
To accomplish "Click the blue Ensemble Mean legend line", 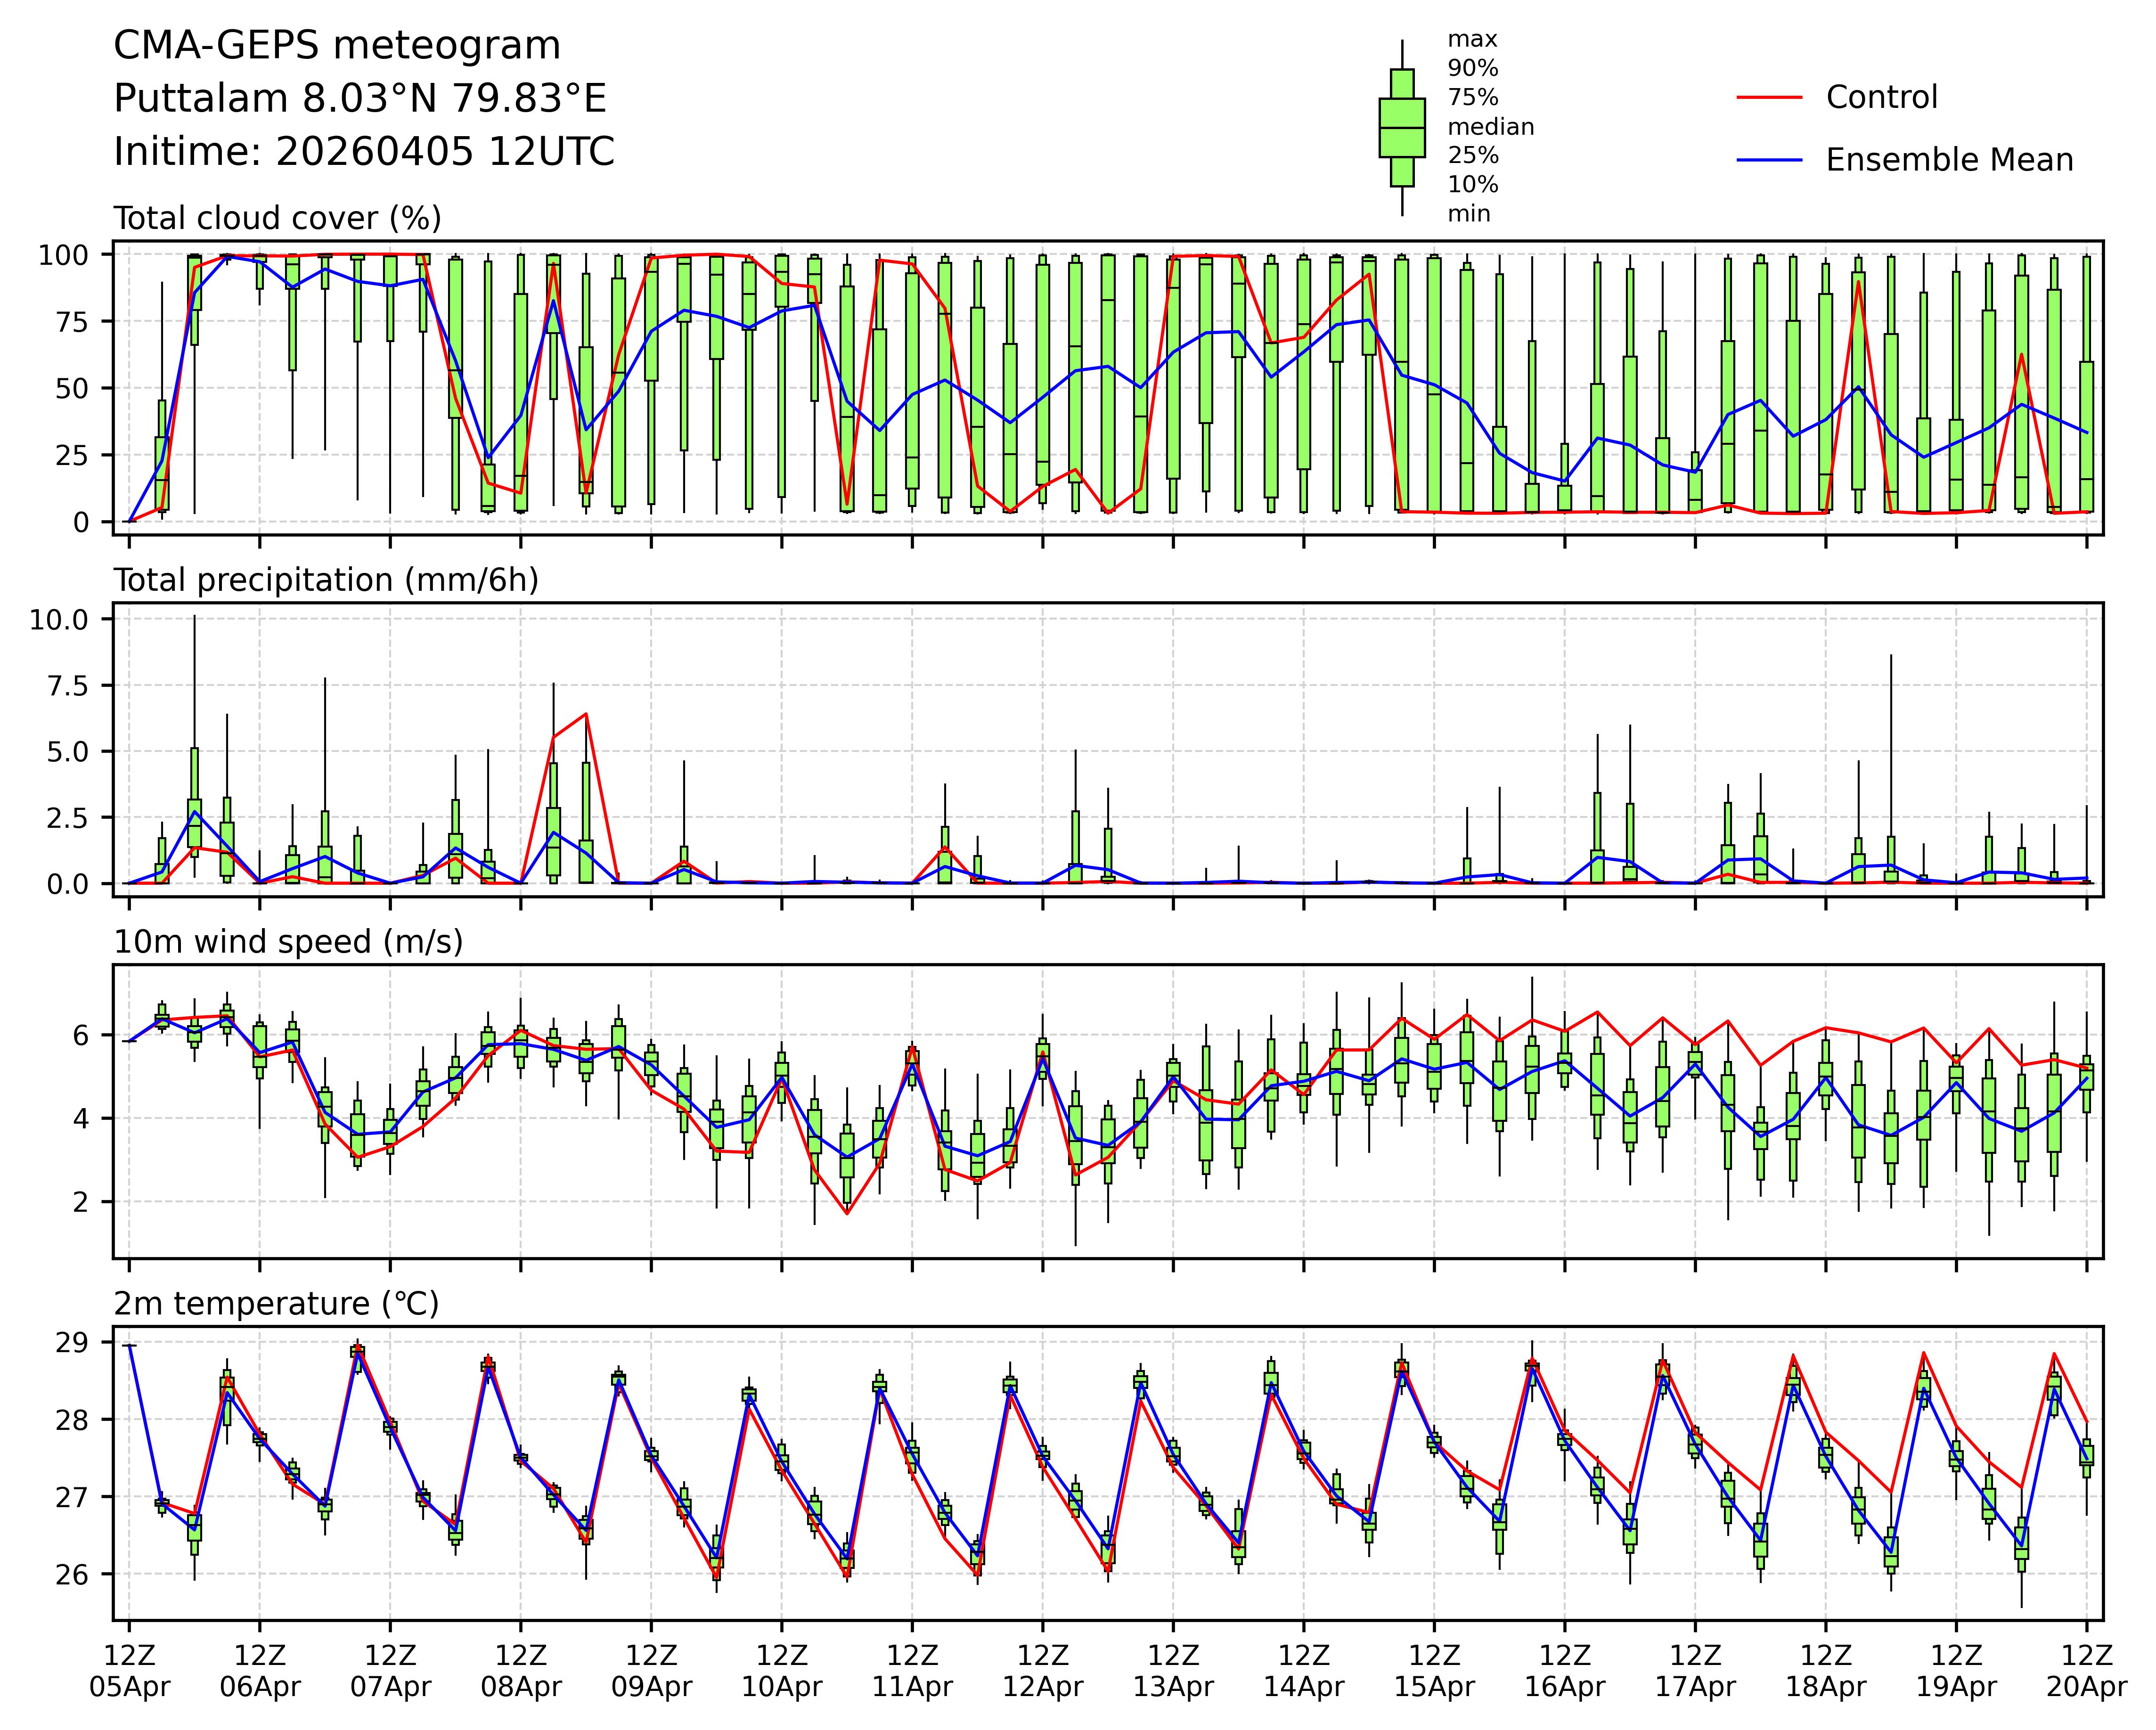I will 1769,160.
